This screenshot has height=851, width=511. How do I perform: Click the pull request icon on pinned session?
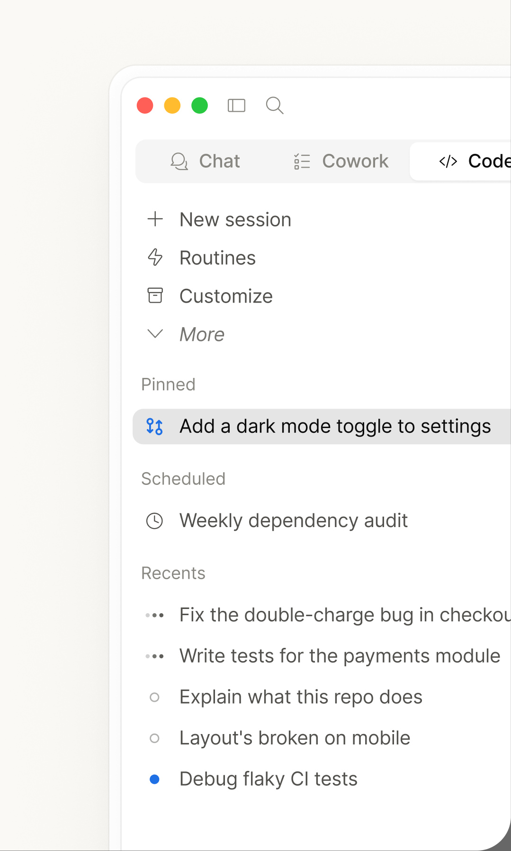click(x=154, y=427)
